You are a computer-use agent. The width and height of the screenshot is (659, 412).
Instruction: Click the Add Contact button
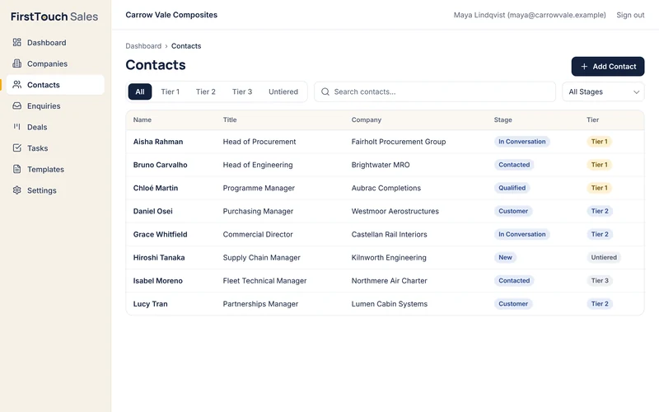608,67
